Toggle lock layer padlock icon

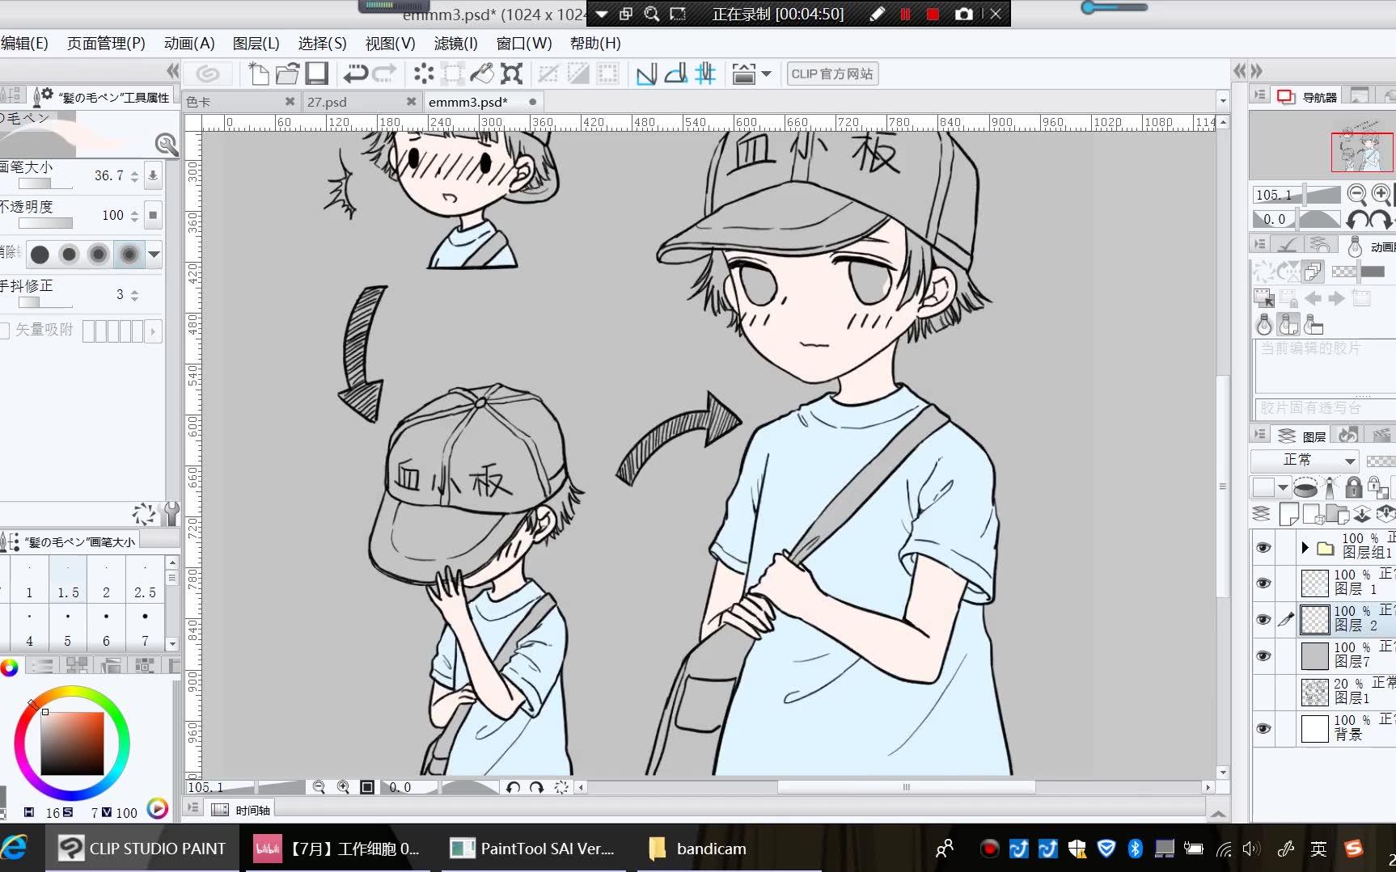[x=1353, y=487]
